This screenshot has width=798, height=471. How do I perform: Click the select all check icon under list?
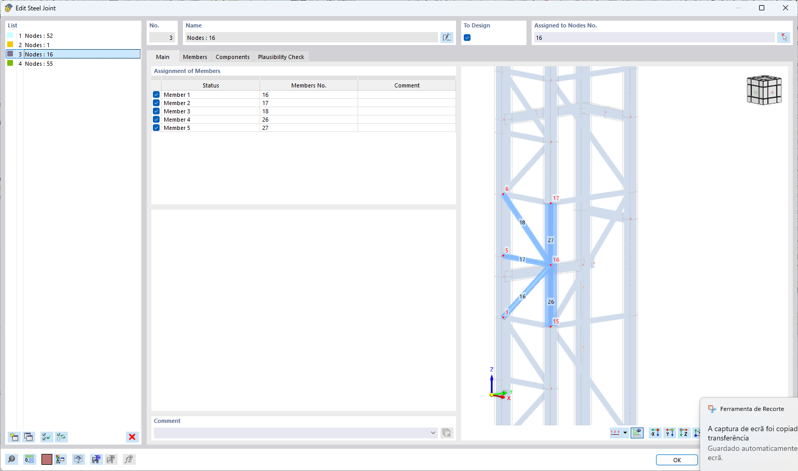coord(46,437)
